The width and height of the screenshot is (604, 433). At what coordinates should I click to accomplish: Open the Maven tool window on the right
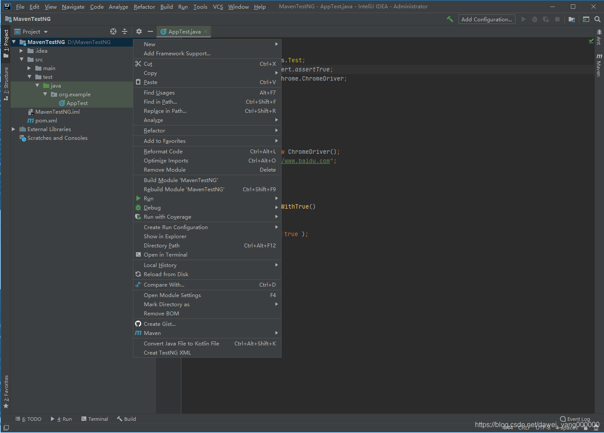tap(599, 65)
